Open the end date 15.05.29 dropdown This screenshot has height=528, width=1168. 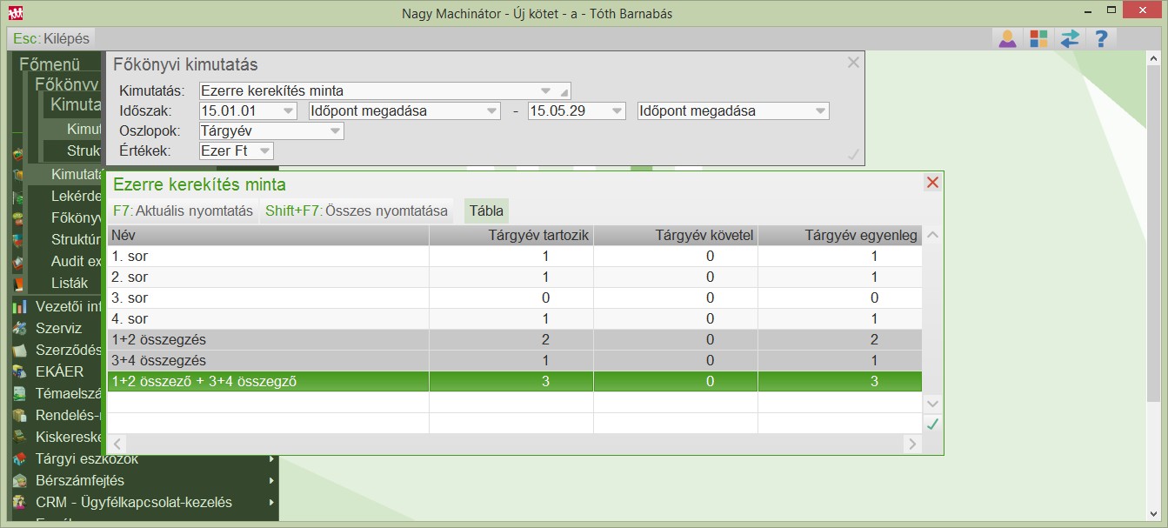click(x=617, y=111)
